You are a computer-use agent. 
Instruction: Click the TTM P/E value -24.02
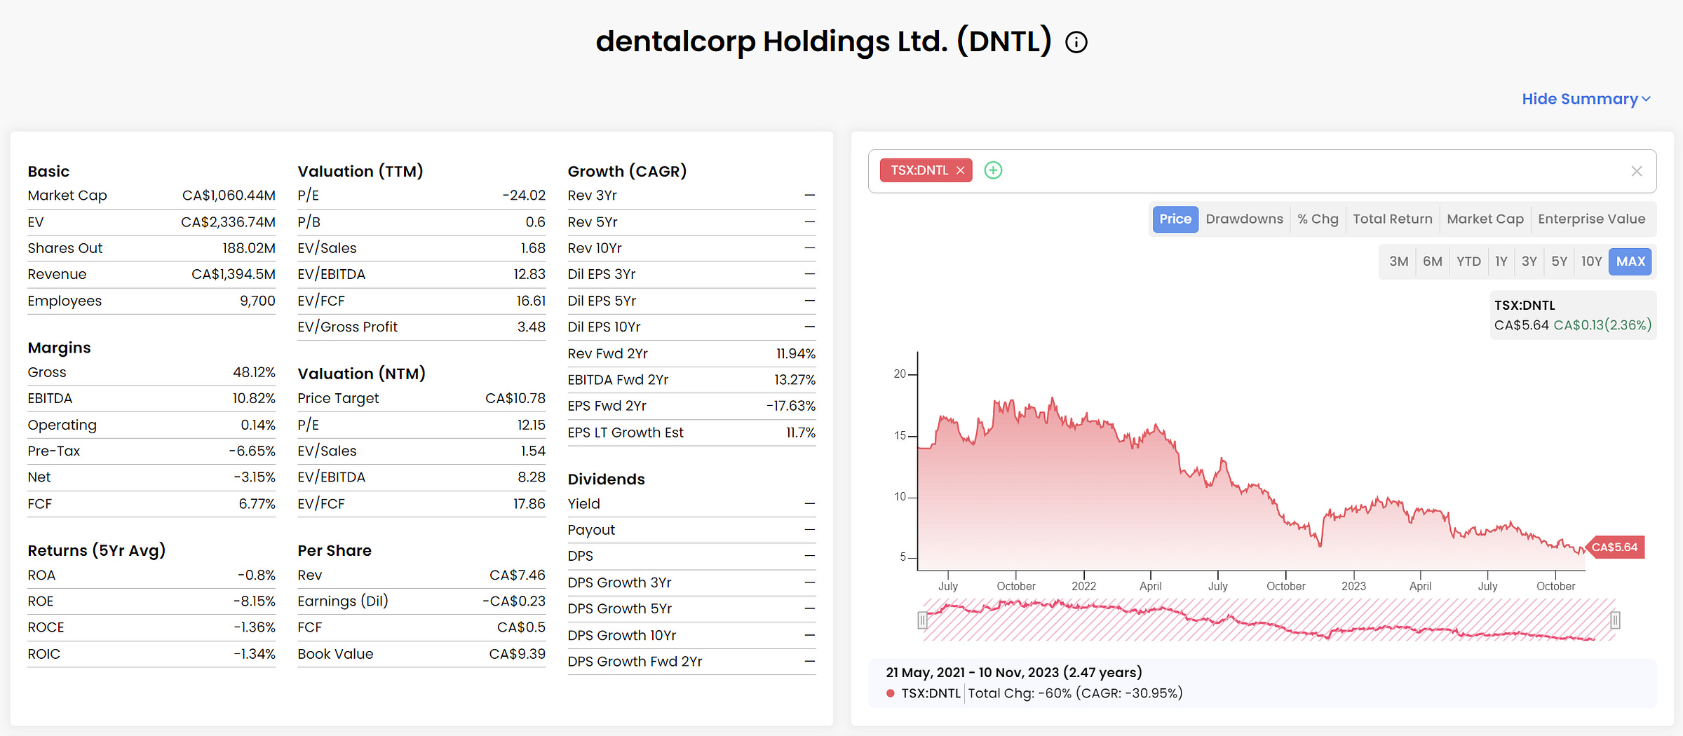(524, 196)
